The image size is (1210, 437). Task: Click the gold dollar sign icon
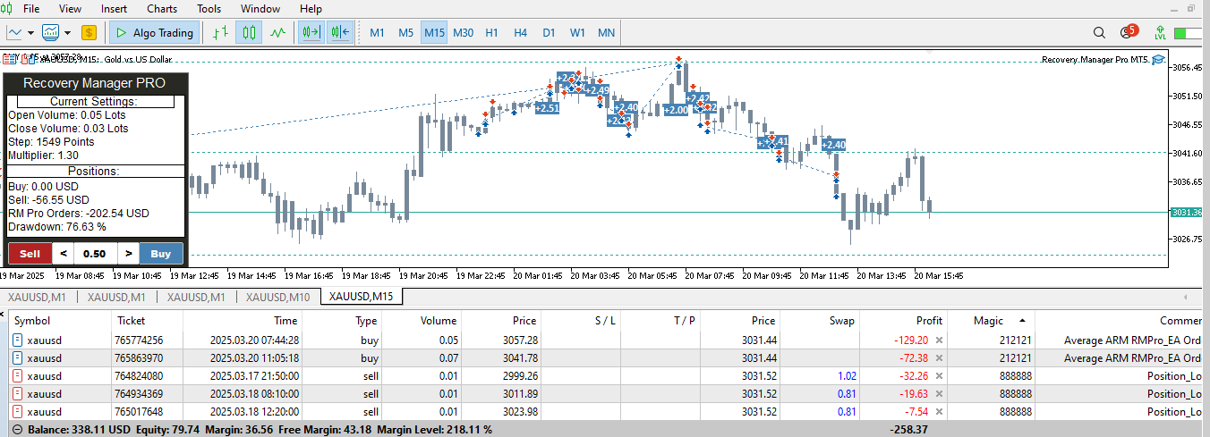(89, 33)
